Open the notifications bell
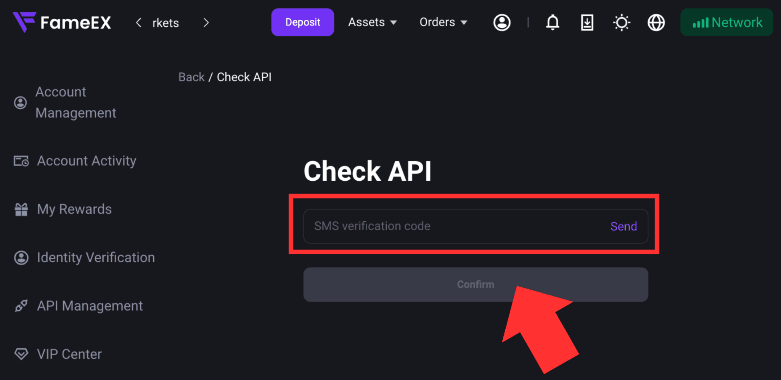Viewport: 781px width, 380px height. click(553, 22)
